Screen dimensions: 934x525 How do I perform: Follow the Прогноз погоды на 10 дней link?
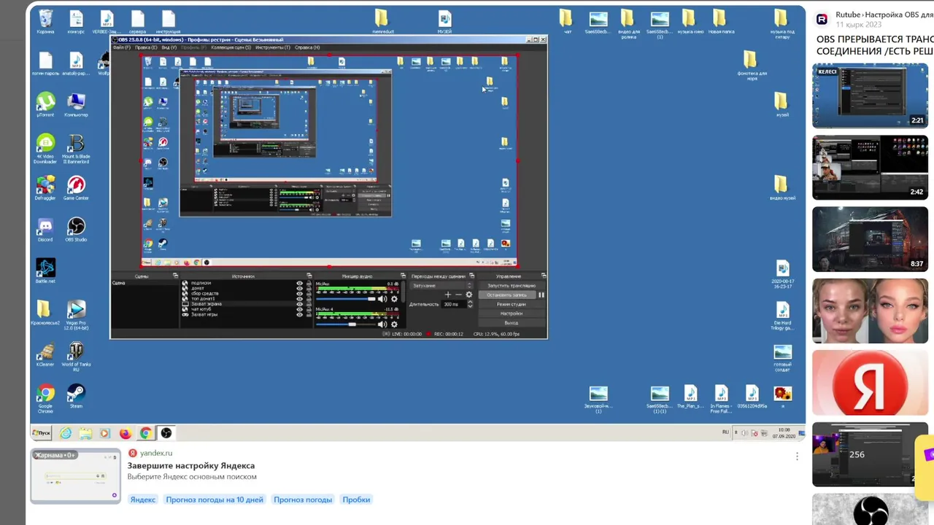215,499
